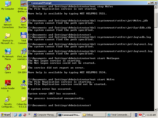Launch Nero StartSmart desktop icon
Screen dimensions: 158x118
click(23, 22)
